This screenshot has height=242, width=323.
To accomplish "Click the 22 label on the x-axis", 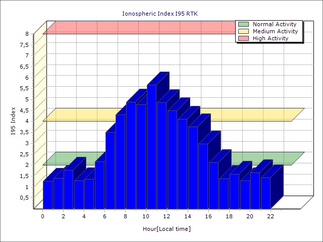I will point(271,216).
